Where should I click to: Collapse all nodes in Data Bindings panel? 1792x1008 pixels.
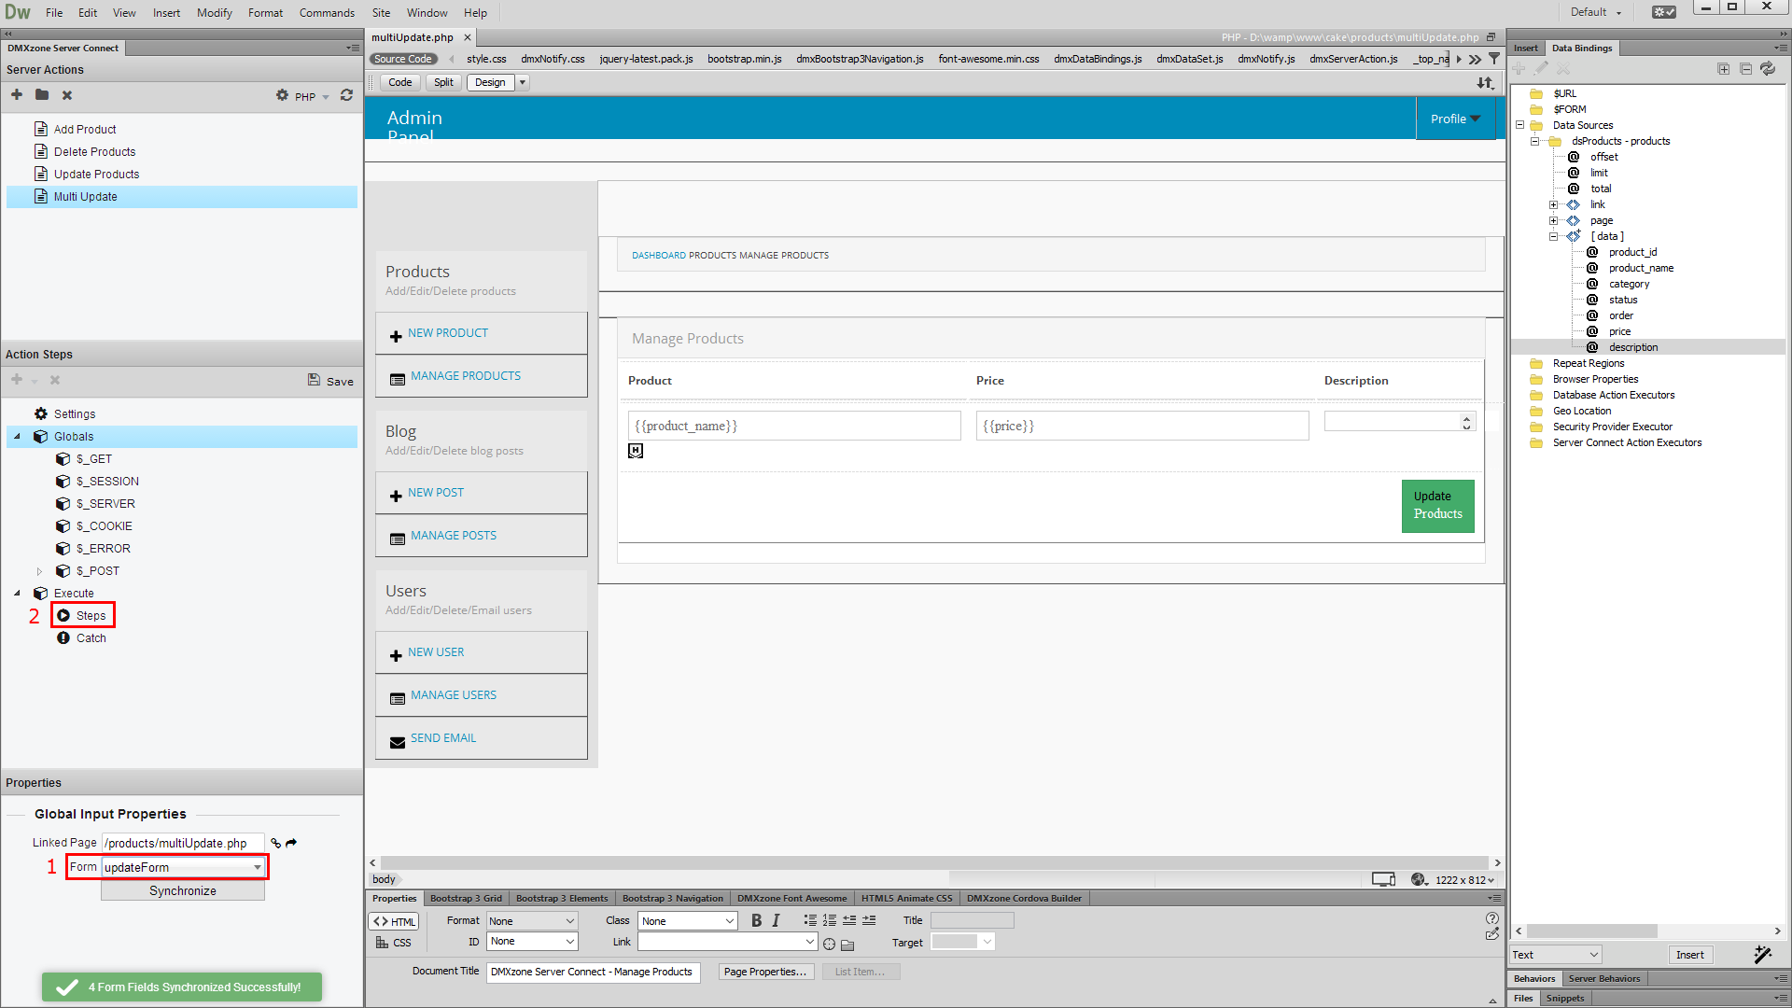(x=1745, y=69)
